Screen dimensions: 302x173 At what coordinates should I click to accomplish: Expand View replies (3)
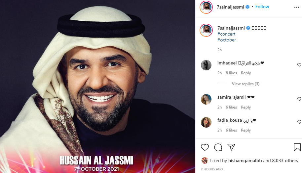[245, 84]
